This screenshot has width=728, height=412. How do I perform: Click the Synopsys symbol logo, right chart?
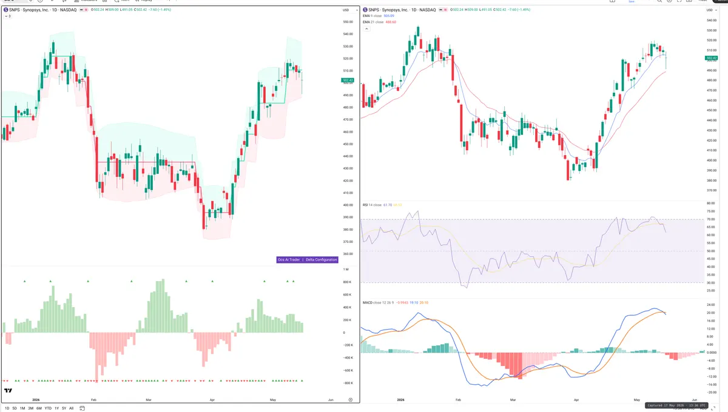(x=365, y=10)
